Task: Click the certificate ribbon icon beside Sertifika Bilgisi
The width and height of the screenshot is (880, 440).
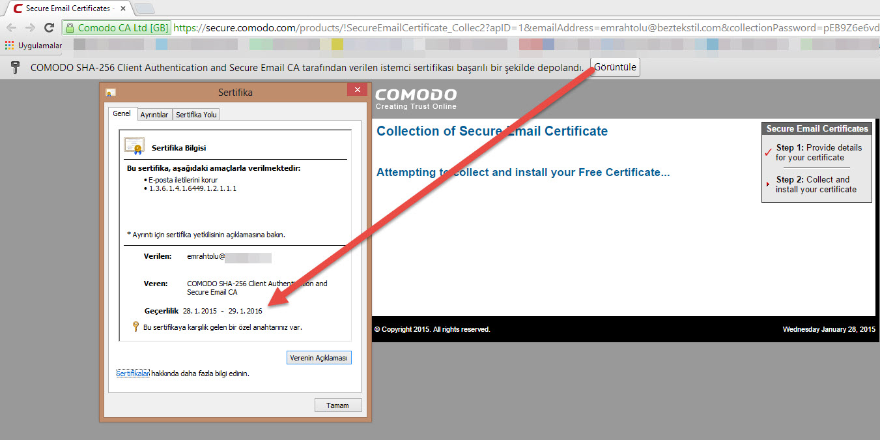Action: point(135,146)
